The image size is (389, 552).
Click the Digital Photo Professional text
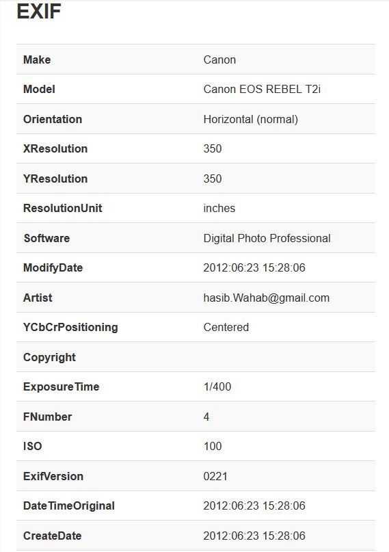267,238
